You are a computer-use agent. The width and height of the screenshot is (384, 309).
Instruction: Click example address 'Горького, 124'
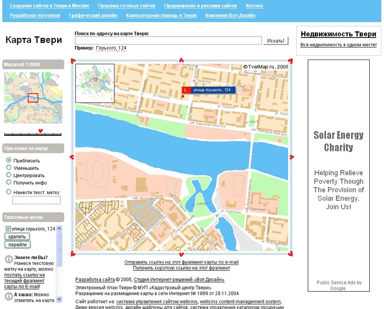[111, 48]
